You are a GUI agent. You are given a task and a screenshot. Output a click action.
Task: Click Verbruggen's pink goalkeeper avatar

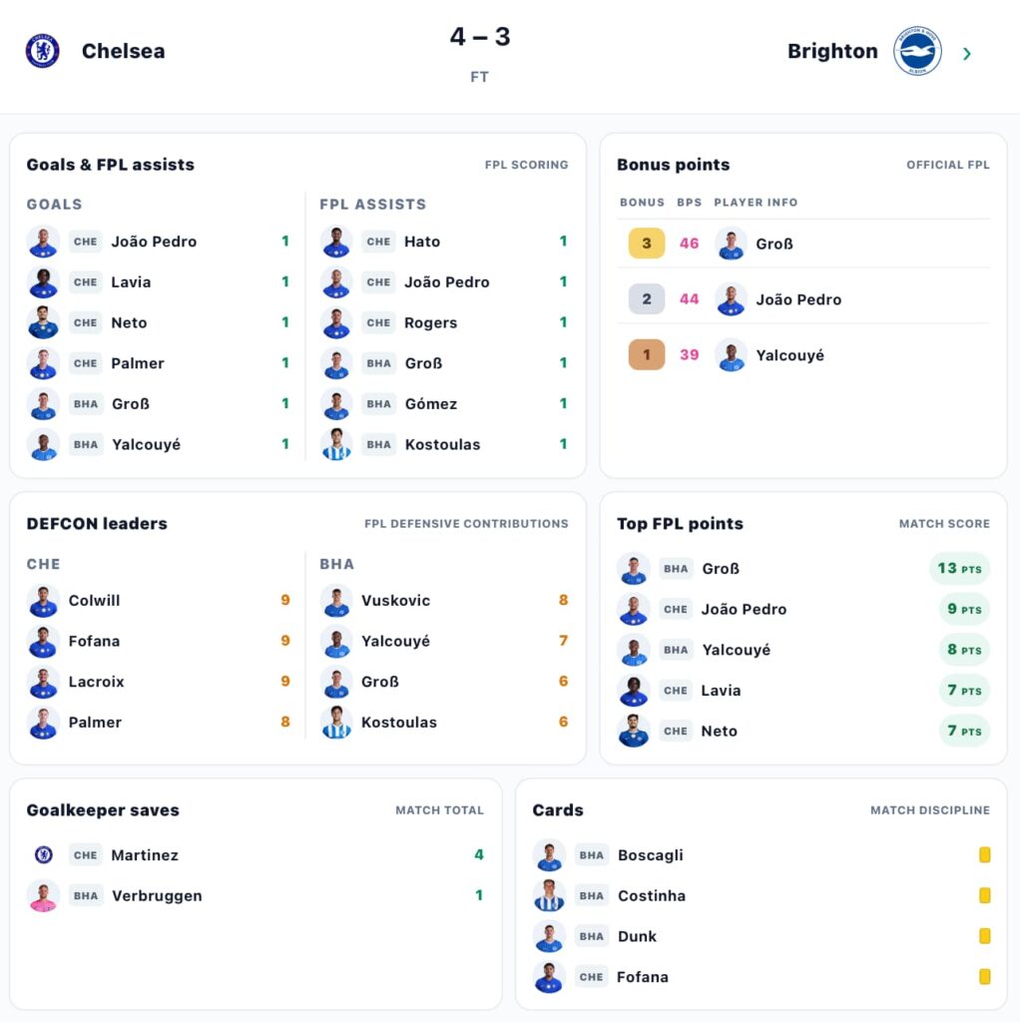(x=43, y=895)
